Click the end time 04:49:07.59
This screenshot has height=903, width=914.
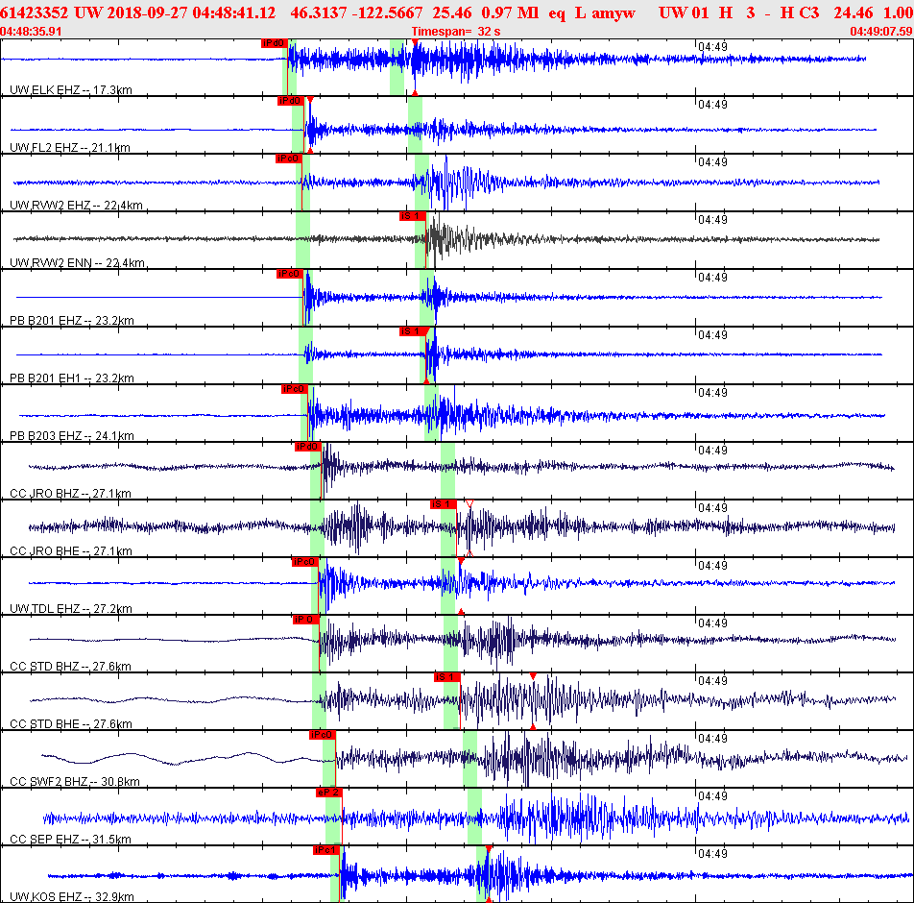(x=881, y=32)
